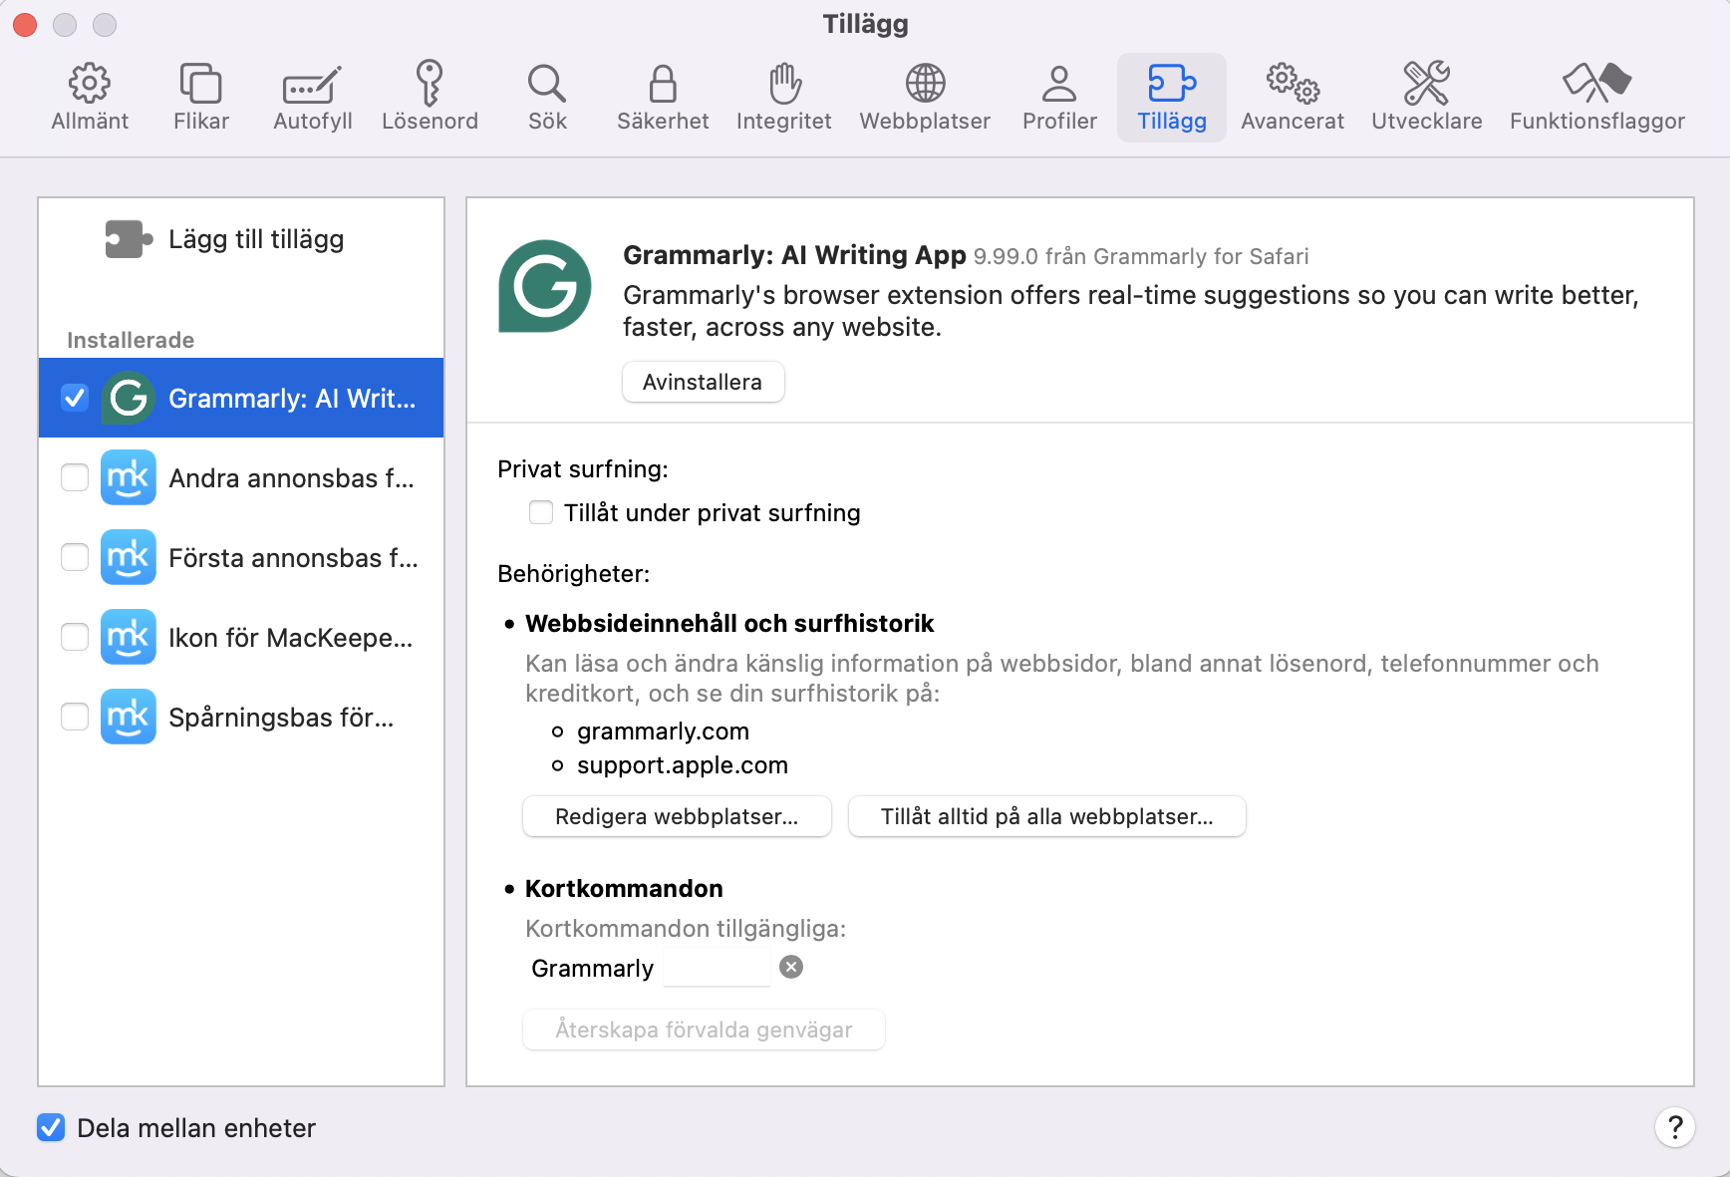Click Återskapa förvalda genvägar button
Screen dimensions: 1730x1177
[x=704, y=1030]
